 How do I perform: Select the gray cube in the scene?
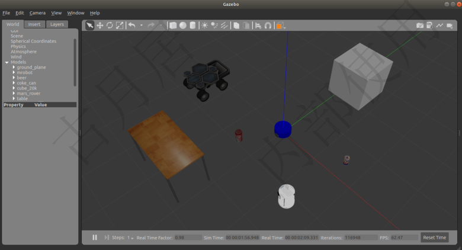(x=361, y=76)
